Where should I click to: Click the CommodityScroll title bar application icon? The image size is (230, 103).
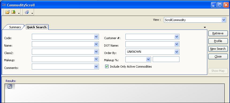[4, 5]
